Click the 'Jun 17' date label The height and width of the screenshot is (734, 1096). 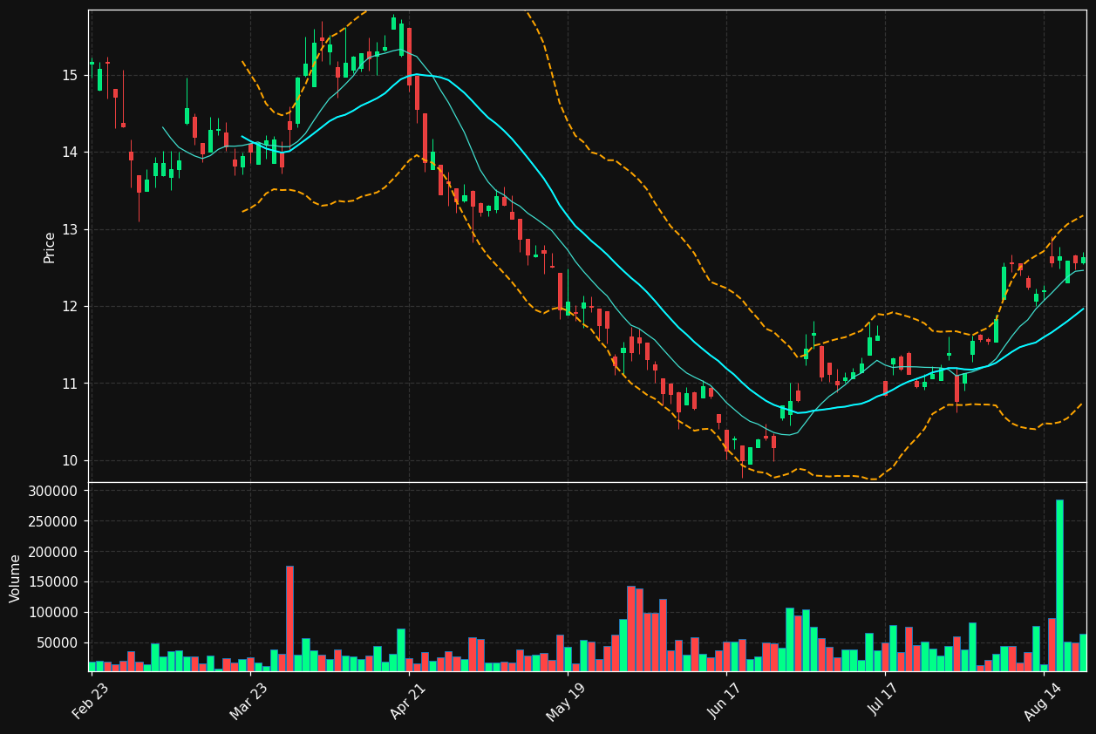click(726, 701)
